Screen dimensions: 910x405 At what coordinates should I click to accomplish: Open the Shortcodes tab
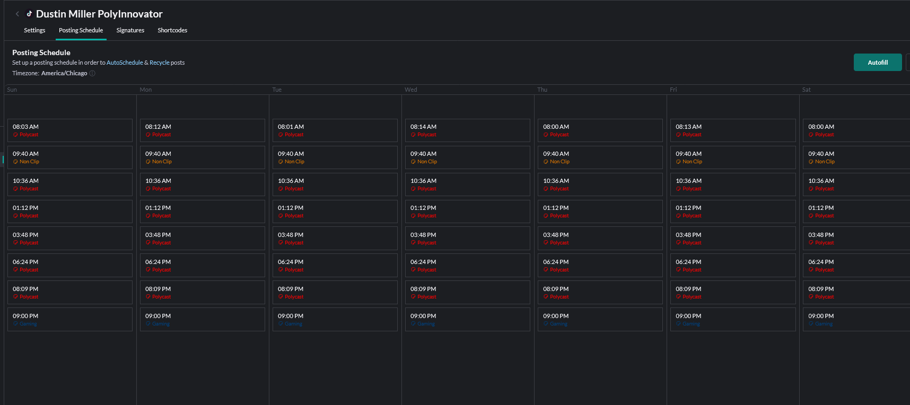[x=172, y=31]
